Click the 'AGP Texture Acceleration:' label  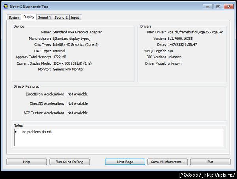click(44, 113)
